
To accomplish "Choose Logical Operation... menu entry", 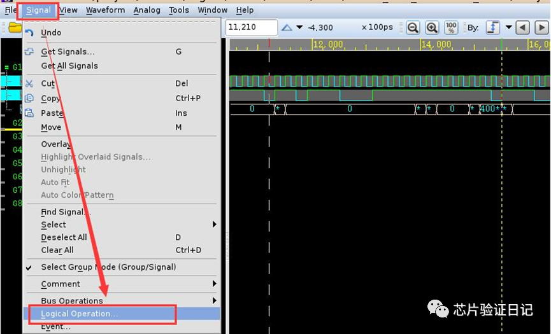I will tap(122, 314).
